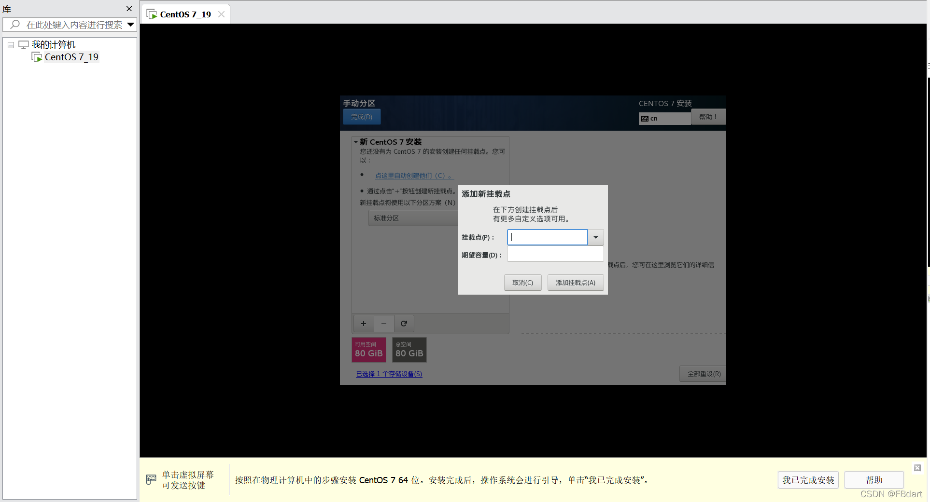This screenshot has width=930, height=502.
Task: Click the 完成(D) button
Action: click(361, 116)
